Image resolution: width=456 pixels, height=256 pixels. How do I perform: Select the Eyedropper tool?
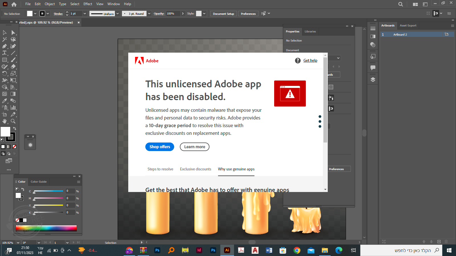5,101
